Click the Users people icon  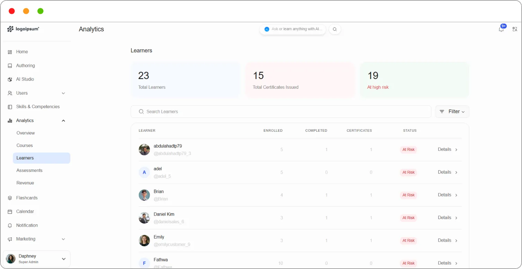(x=10, y=93)
